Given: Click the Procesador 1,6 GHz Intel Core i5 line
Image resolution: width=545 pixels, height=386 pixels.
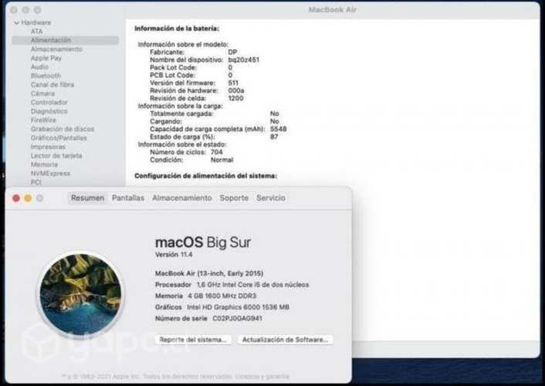Looking at the screenshot, I should [232, 285].
